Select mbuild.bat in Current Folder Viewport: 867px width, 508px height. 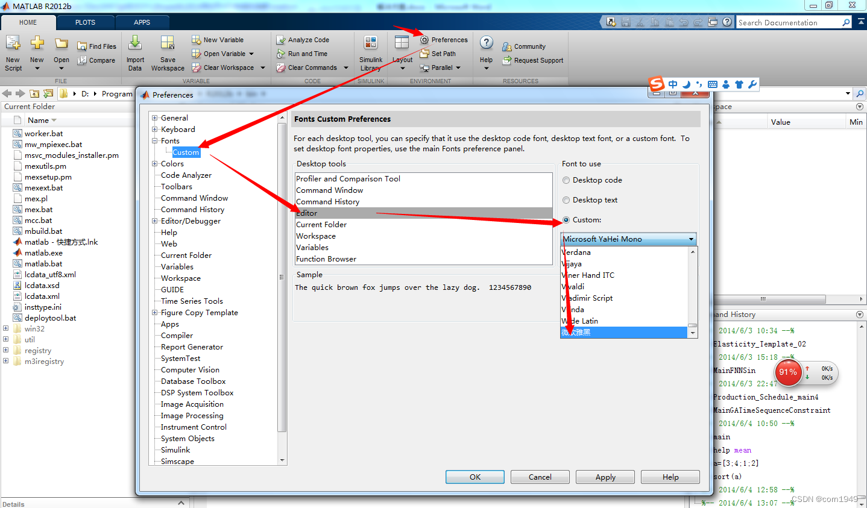(x=43, y=231)
